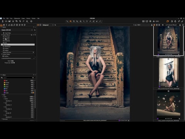Open the Image menu
185x139 pixels.
click(23, 19)
